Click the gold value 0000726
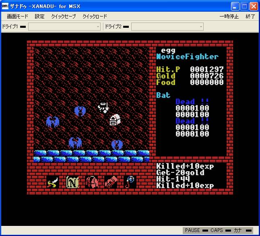Viewport: 260px width, 236px height. click(207, 76)
